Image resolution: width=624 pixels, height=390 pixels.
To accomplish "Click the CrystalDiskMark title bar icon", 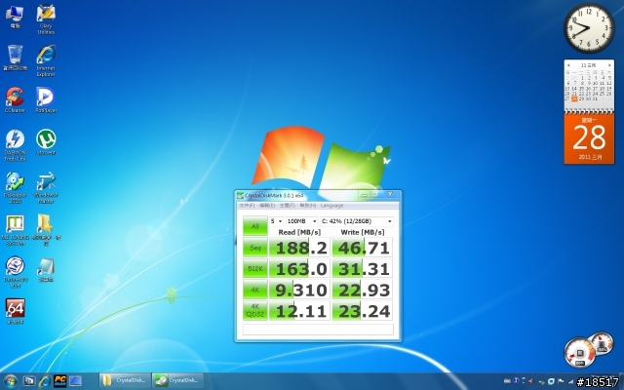I will coord(240,195).
